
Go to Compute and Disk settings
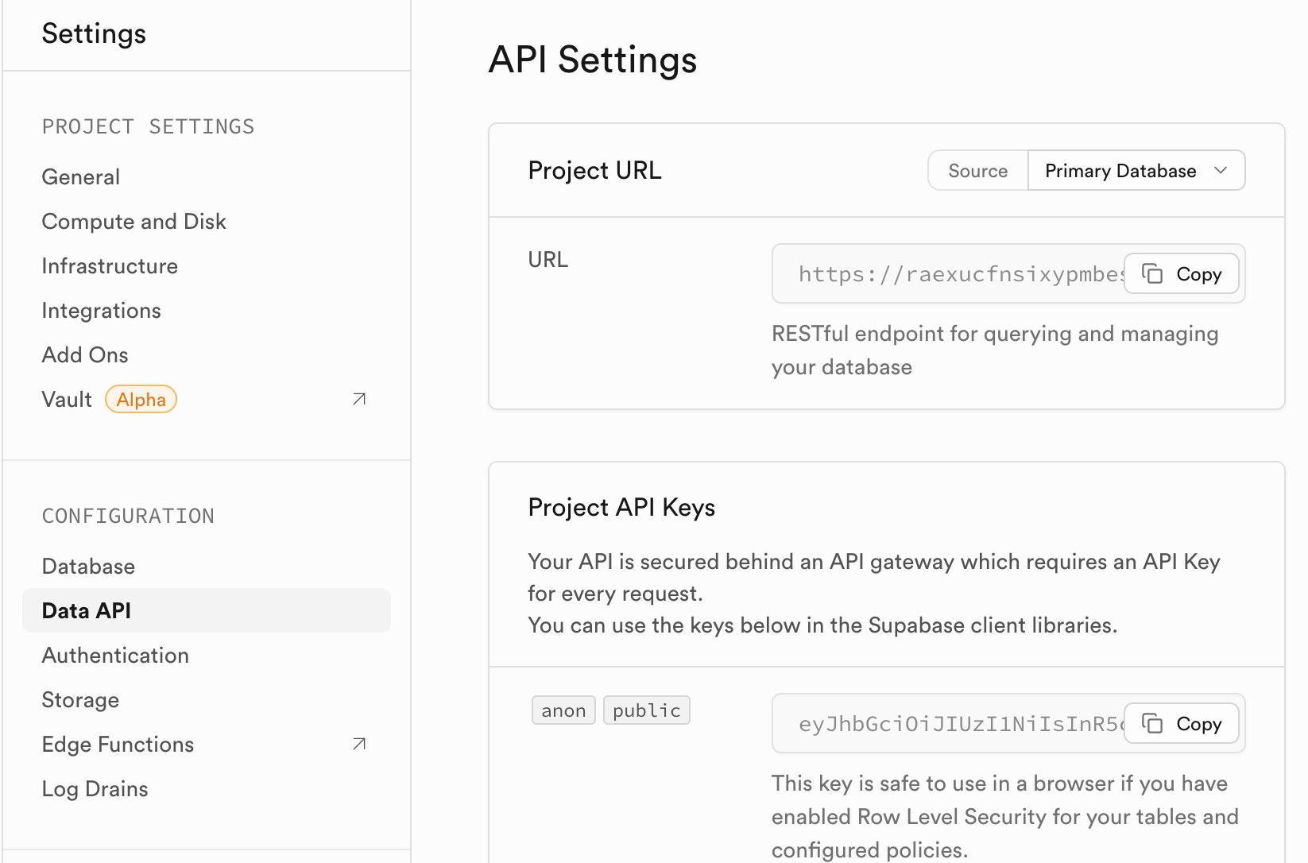click(134, 222)
